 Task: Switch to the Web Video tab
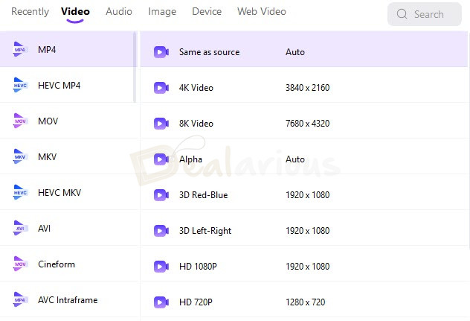[x=262, y=11]
